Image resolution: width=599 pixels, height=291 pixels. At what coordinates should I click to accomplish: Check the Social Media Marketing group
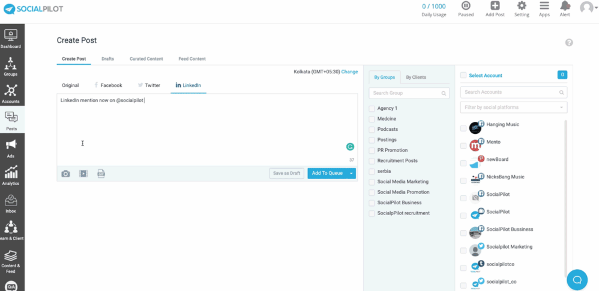[372, 182]
